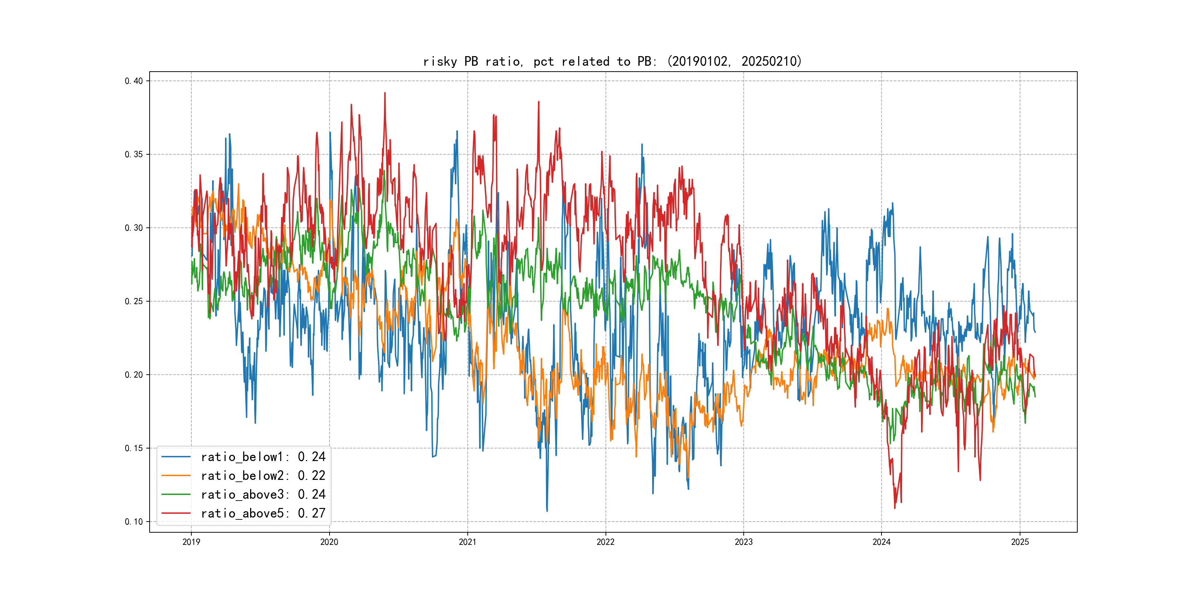Click the 0.40 y-axis tick label

pos(134,81)
